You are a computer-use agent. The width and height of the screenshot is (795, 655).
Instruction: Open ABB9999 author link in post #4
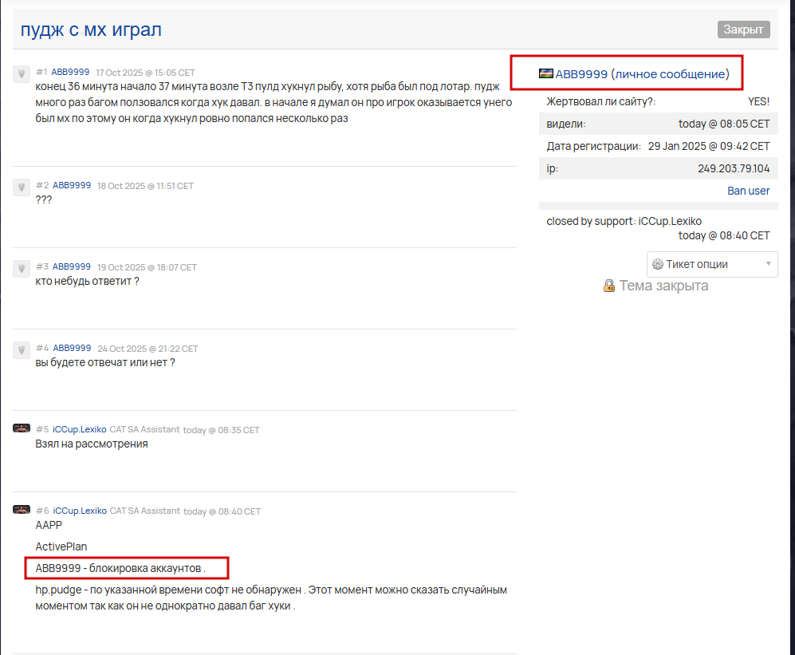72,348
